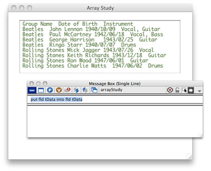
Task: Zoom the Message Box window
Action: 45,84
